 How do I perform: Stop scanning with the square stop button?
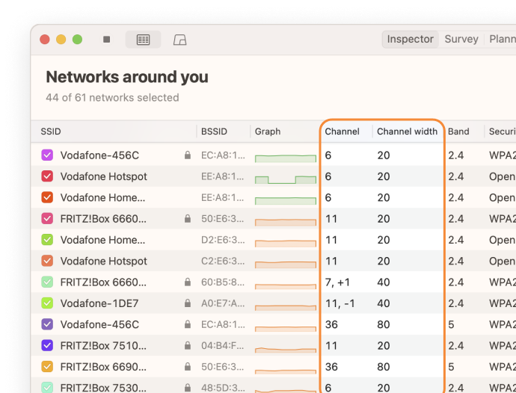pyautogui.click(x=106, y=40)
